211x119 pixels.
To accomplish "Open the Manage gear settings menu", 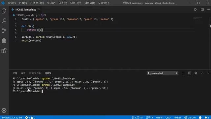I will pos(4,110).
